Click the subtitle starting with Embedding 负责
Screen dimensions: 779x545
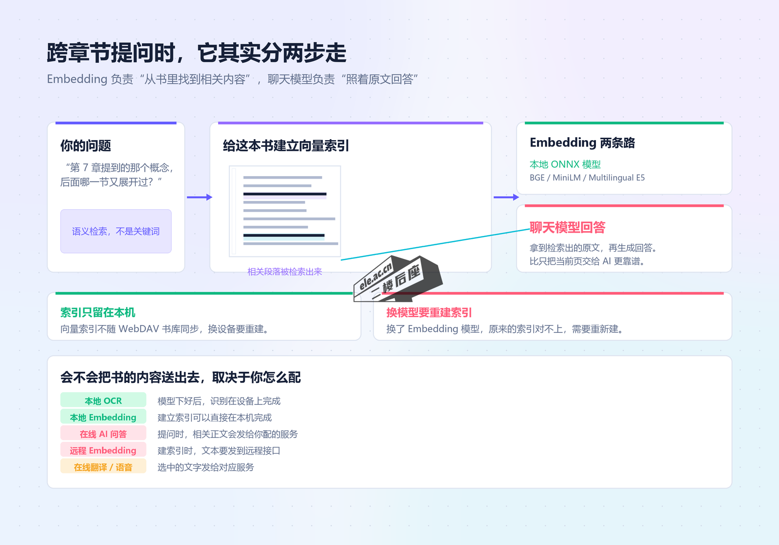click(x=232, y=79)
